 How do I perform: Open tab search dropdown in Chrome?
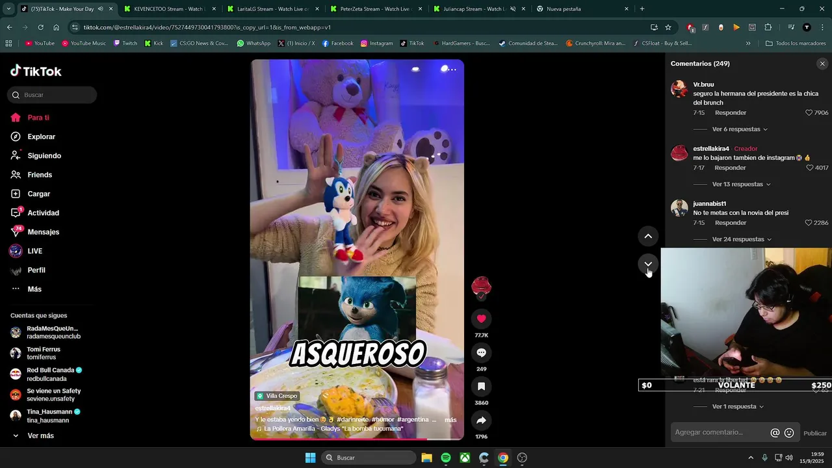pos(8,9)
